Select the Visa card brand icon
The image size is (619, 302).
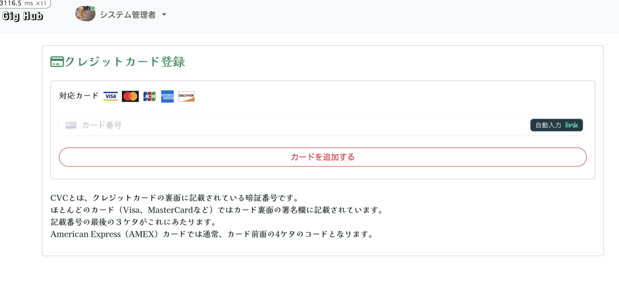point(110,96)
